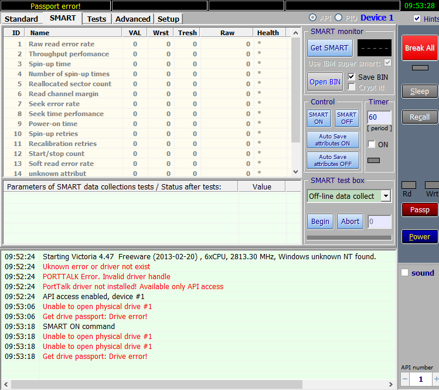Select the PIO radio button

pos(338,18)
